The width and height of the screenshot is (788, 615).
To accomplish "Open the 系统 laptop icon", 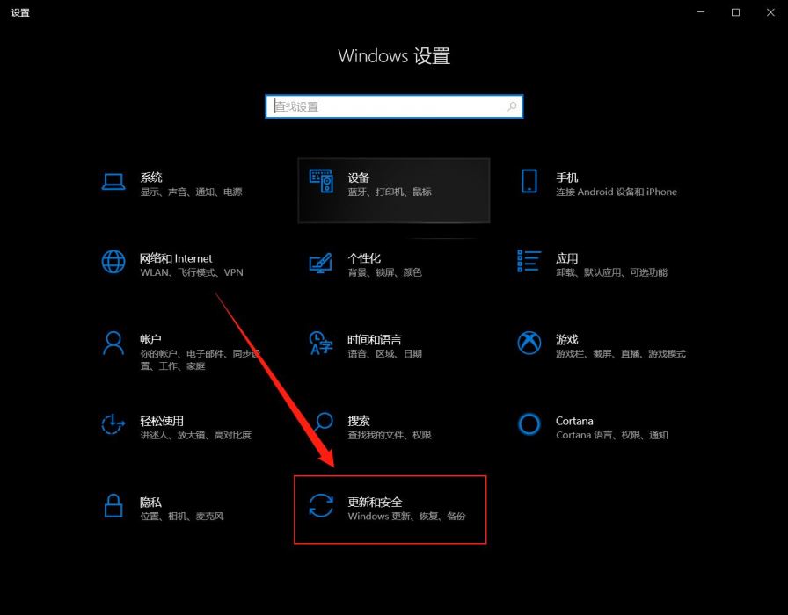I will click(113, 182).
